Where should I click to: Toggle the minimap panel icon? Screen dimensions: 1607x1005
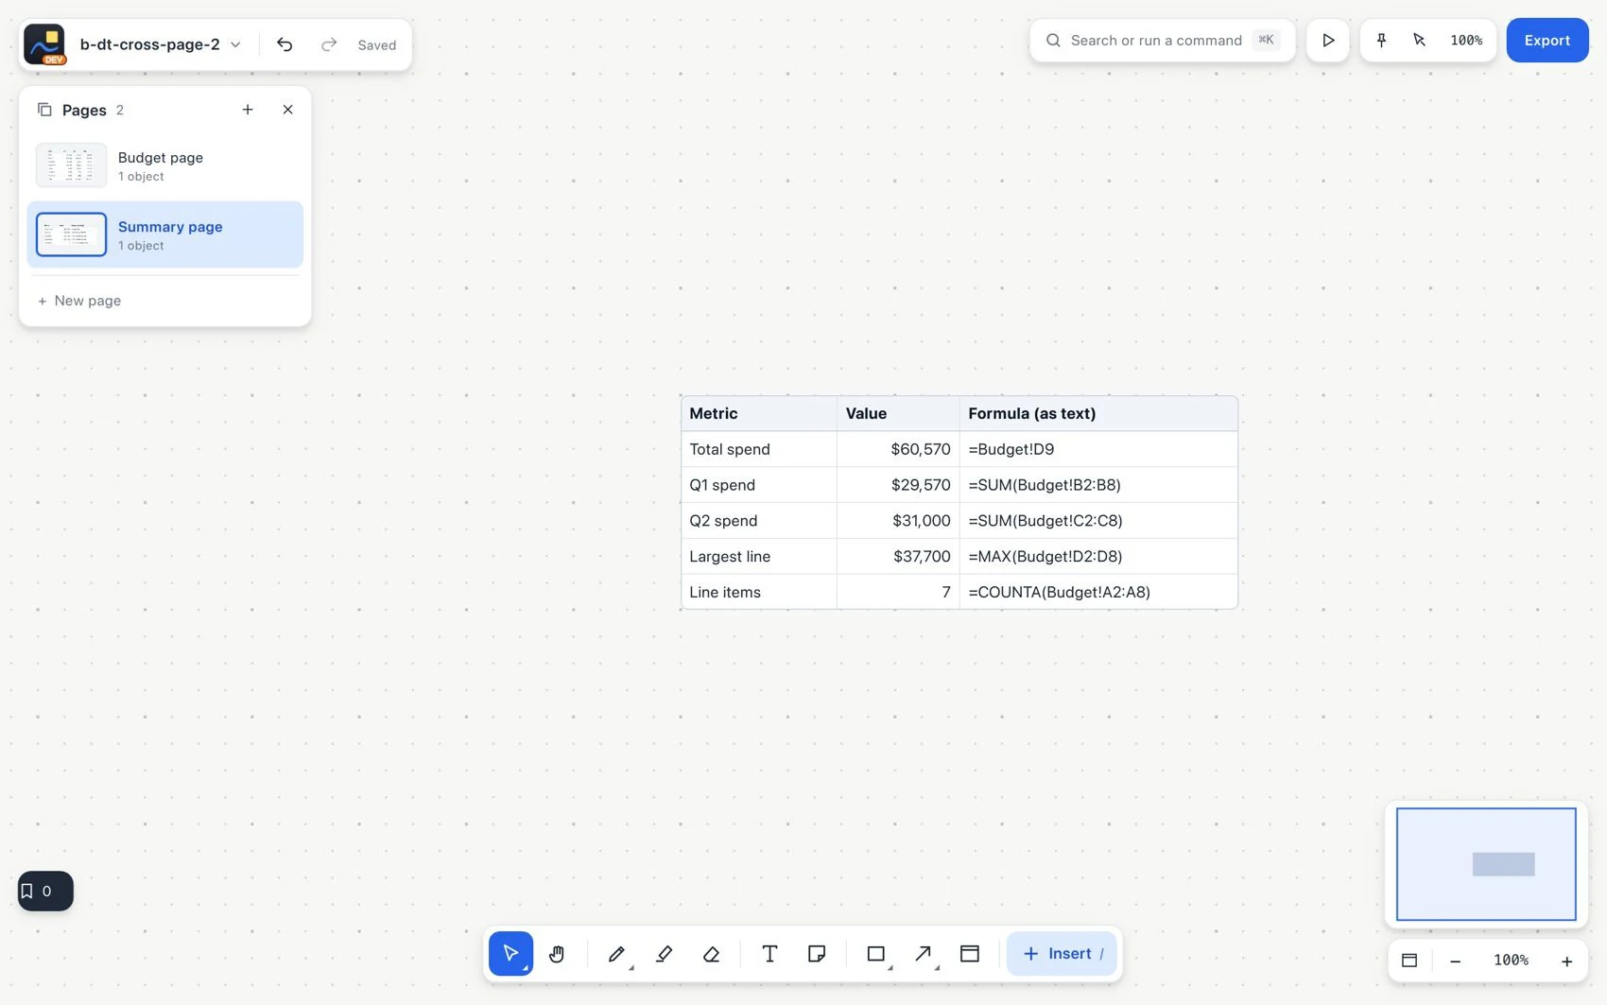(1409, 960)
